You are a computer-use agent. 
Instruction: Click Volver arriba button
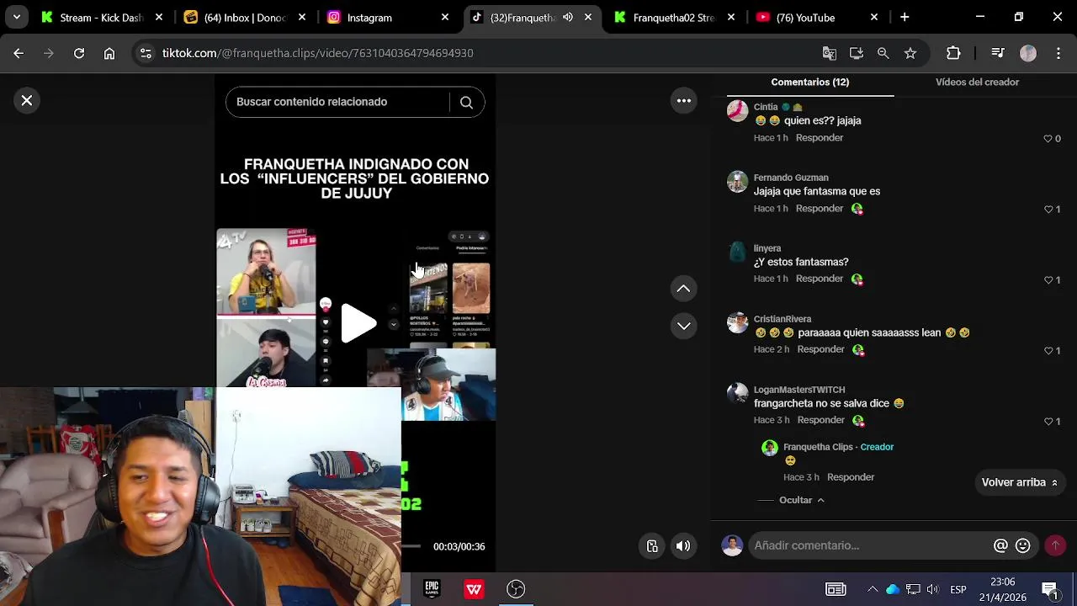pyautogui.click(x=1020, y=482)
